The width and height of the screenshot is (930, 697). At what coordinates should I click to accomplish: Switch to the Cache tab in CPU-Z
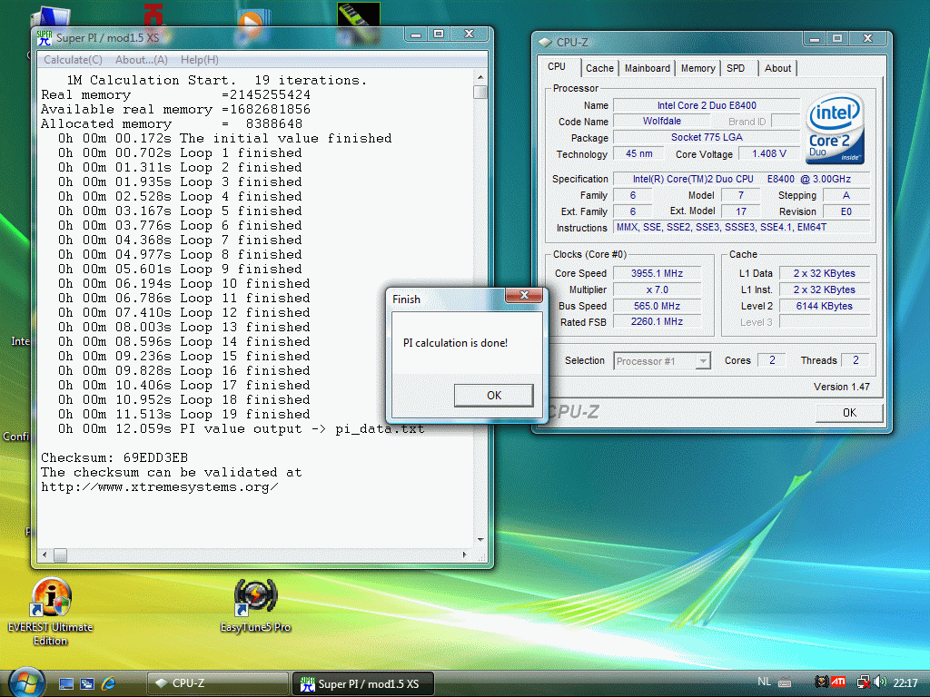599,68
